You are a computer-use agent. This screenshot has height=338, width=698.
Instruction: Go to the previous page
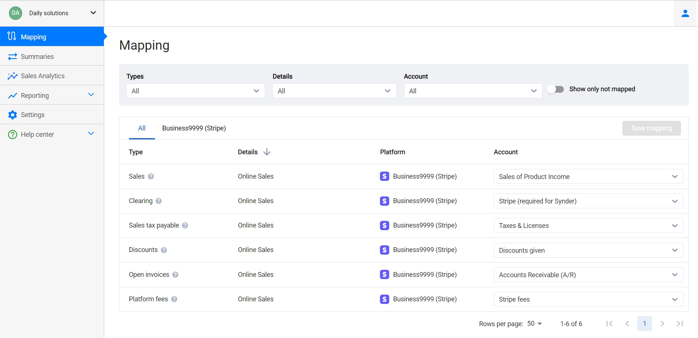[x=627, y=324]
